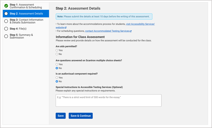
Task: Click the Step 3 circle status icon
Action: coord(6,21)
